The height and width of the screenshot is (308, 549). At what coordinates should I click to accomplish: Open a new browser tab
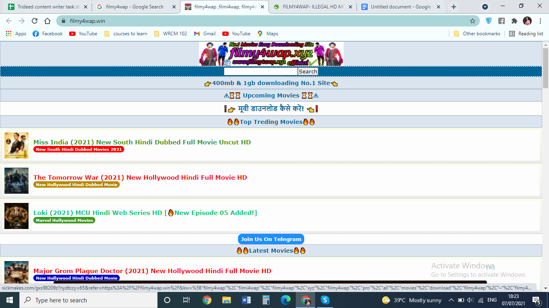[x=454, y=7]
